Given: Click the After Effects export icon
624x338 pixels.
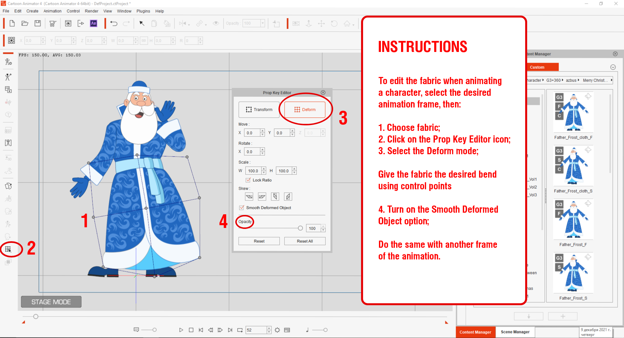Looking at the screenshot, I should click(94, 23).
